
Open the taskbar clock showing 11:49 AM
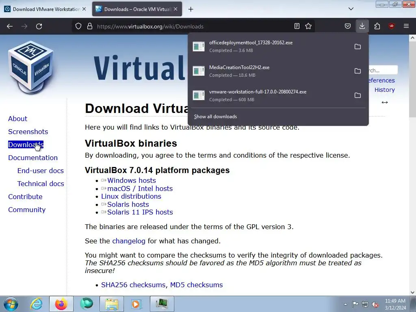395,304
